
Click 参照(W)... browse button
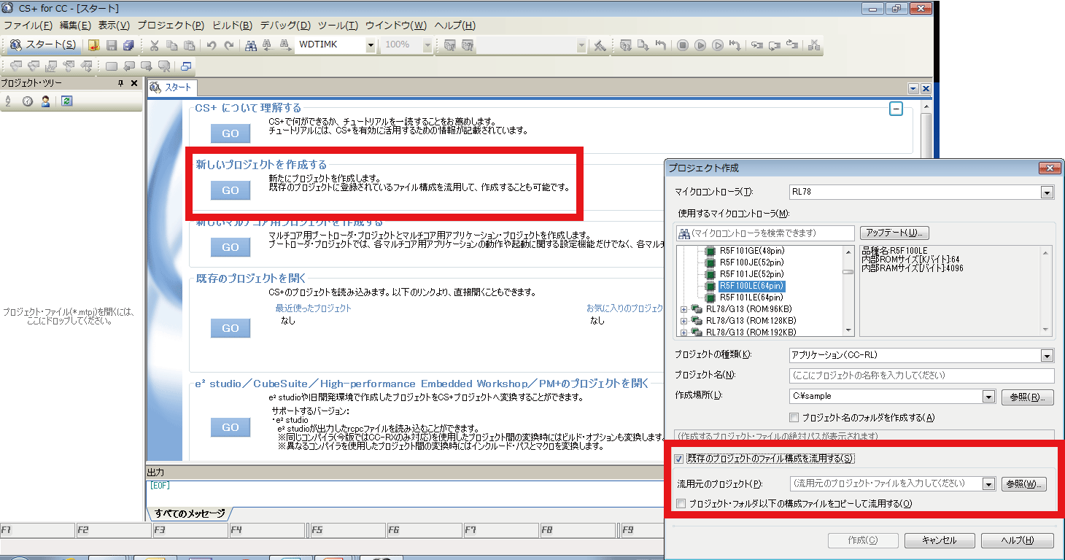coord(1024,484)
